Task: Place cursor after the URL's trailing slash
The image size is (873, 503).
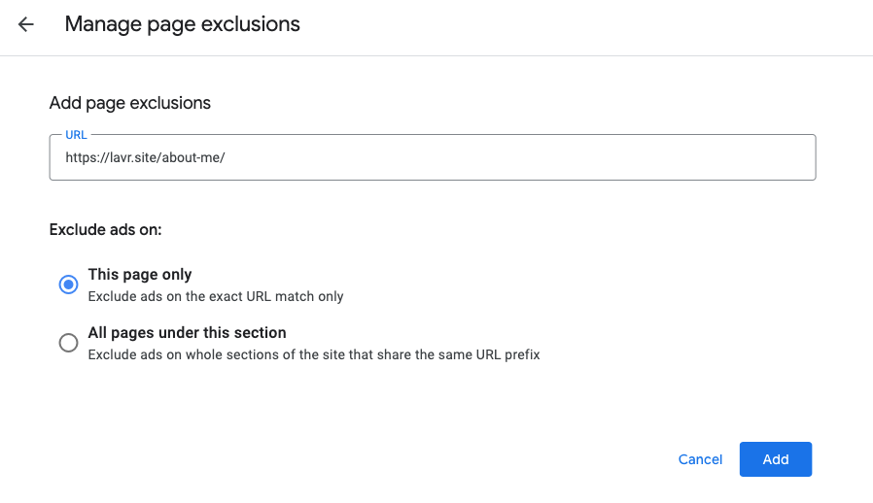Action: tap(227, 157)
